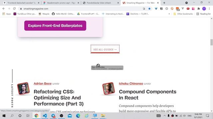Open the Chrome three-dot menu
The height and width of the screenshot is (119, 213).
point(209,9)
